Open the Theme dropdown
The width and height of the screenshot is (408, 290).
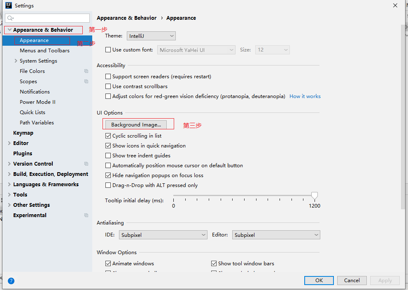point(151,36)
